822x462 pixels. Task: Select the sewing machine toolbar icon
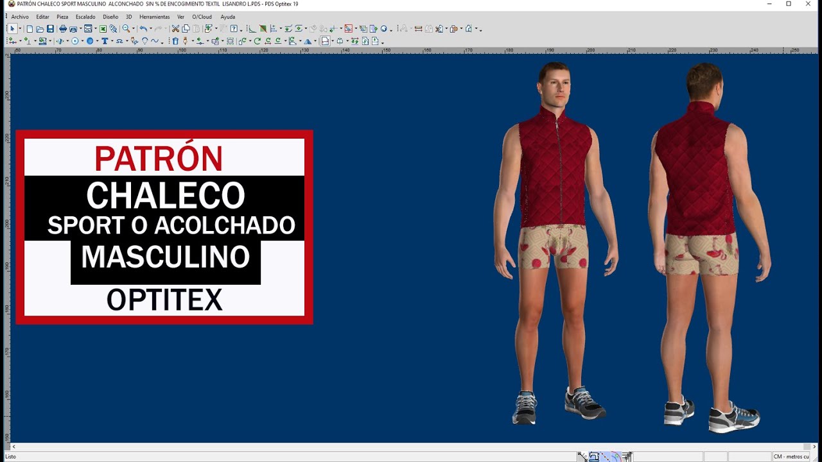coord(43,41)
